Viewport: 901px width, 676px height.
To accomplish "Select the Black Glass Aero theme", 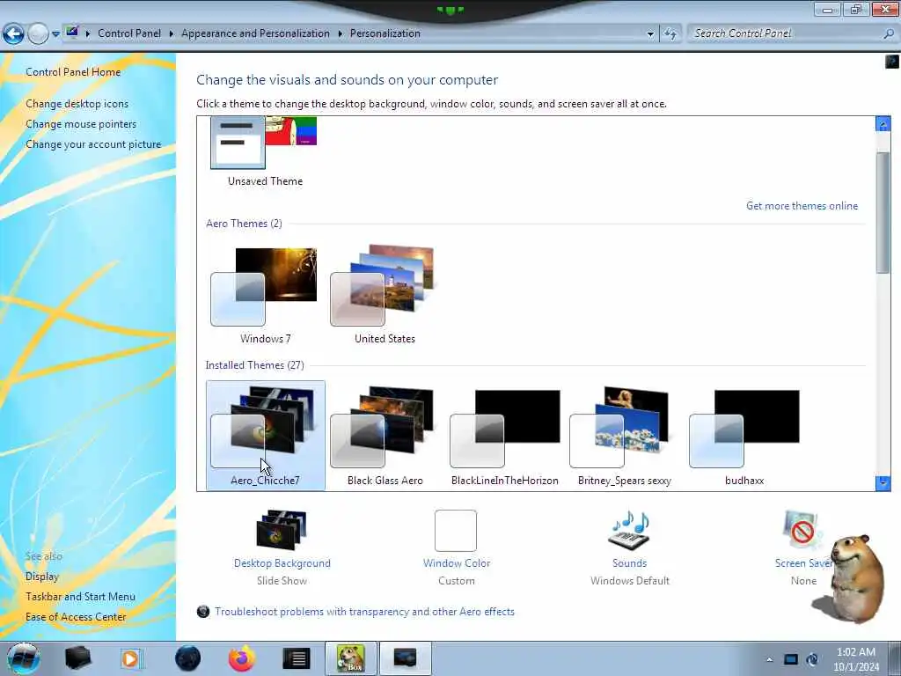I will pos(385,435).
